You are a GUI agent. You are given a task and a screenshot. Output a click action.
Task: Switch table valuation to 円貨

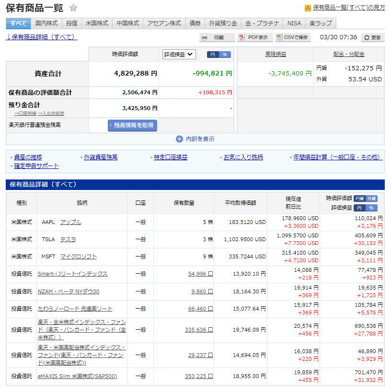pyautogui.click(x=360, y=199)
